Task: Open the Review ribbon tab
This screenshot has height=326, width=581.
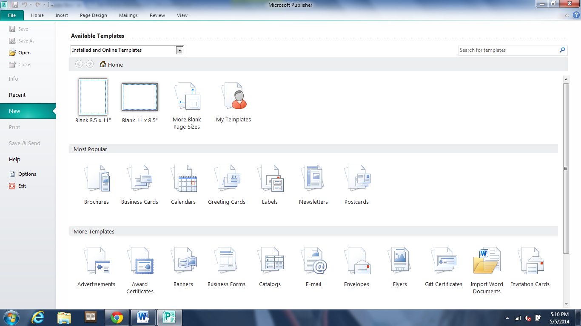Action: (157, 15)
